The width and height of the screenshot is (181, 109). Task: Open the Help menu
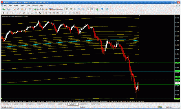(42, 5)
